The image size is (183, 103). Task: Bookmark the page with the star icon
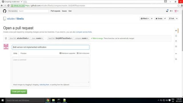[178, 5]
